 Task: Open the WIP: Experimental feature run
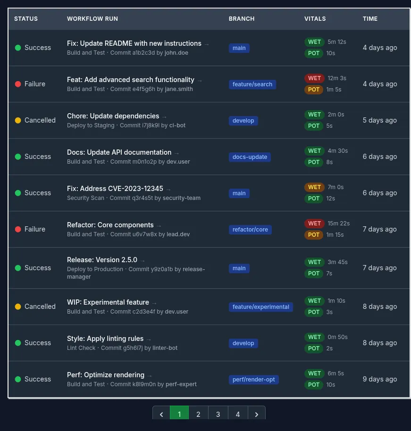coord(108,302)
